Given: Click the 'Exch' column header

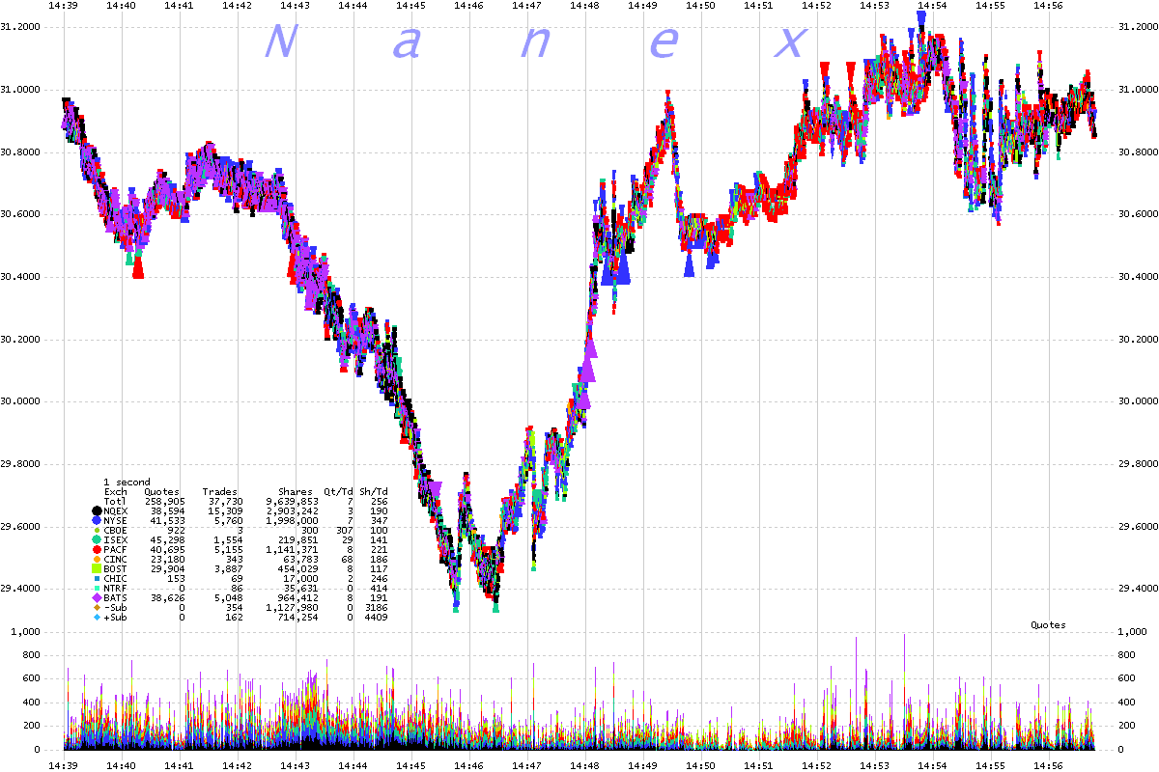Looking at the screenshot, I should click(116, 492).
